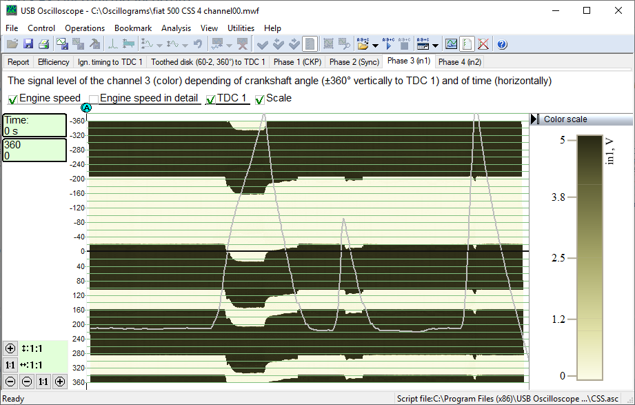Select the A:B+C script open icon

pos(362,43)
